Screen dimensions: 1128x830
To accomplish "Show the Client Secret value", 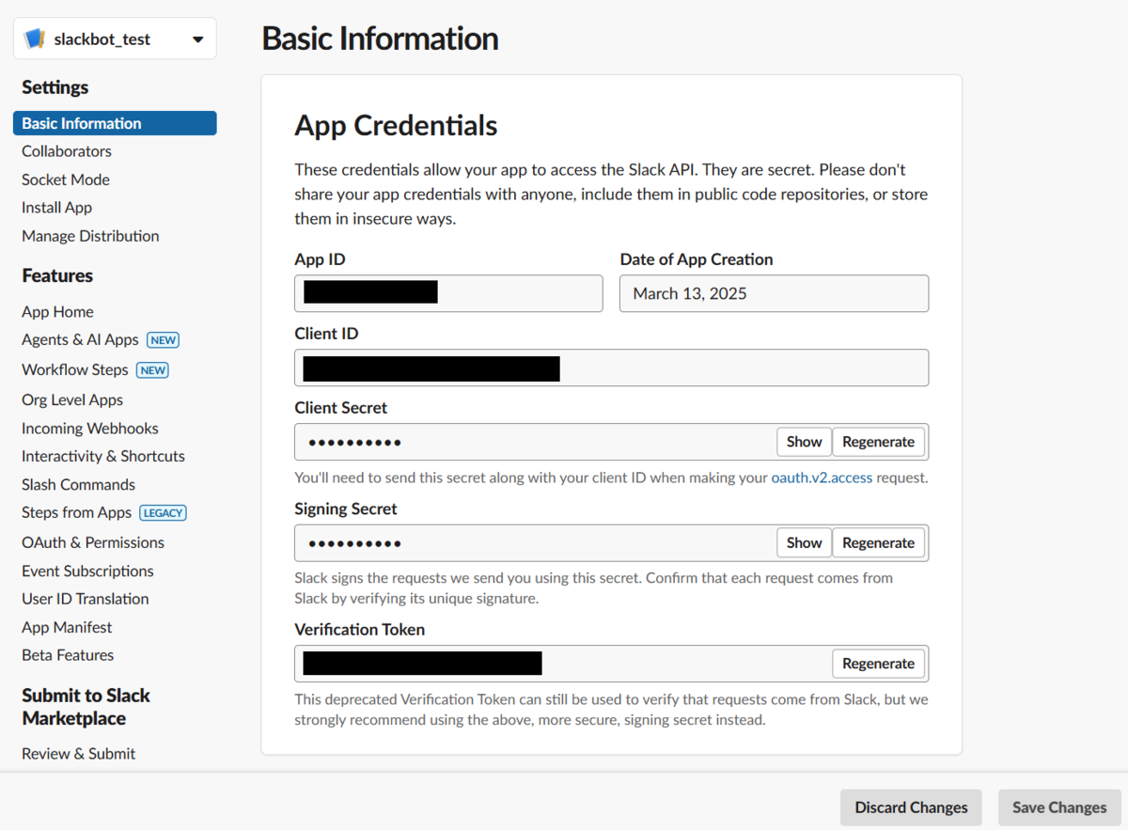I will click(804, 442).
